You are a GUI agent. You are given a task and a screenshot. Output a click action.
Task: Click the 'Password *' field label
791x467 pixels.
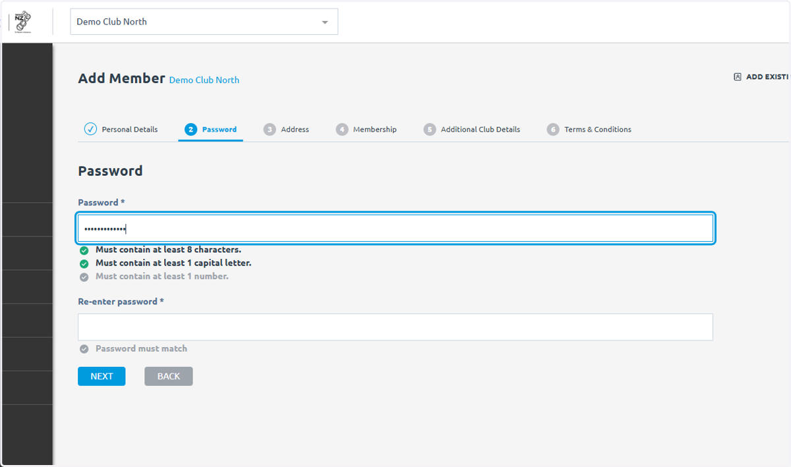point(102,203)
